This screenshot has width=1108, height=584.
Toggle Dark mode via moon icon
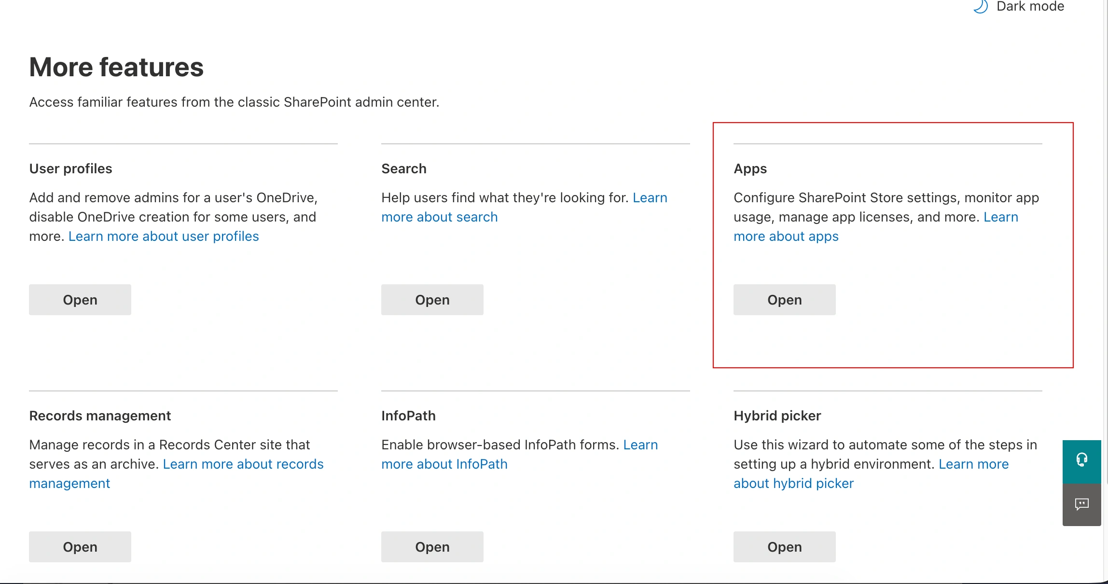point(980,7)
